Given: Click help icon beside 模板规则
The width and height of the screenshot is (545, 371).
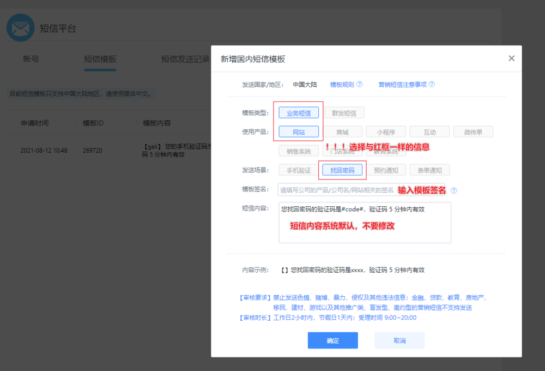Looking at the screenshot, I should (360, 85).
